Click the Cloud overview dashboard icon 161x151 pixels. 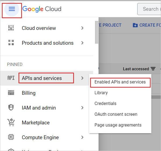click(x=11, y=28)
